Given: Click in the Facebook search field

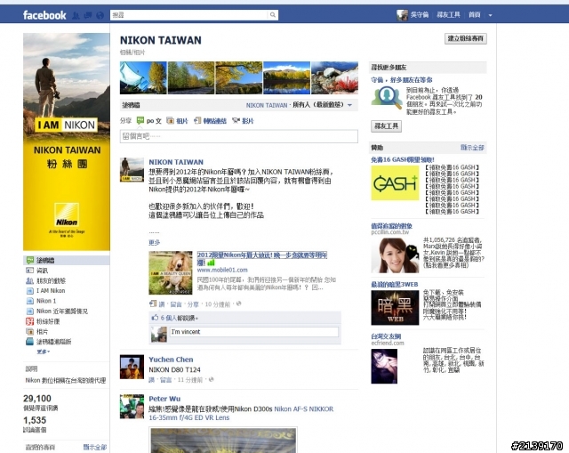Looking at the screenshot, I should (189, 15).
